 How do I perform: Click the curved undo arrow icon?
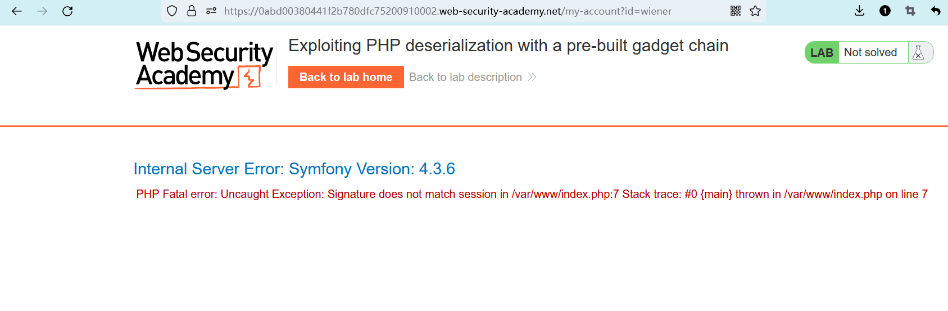click(936, 11)
